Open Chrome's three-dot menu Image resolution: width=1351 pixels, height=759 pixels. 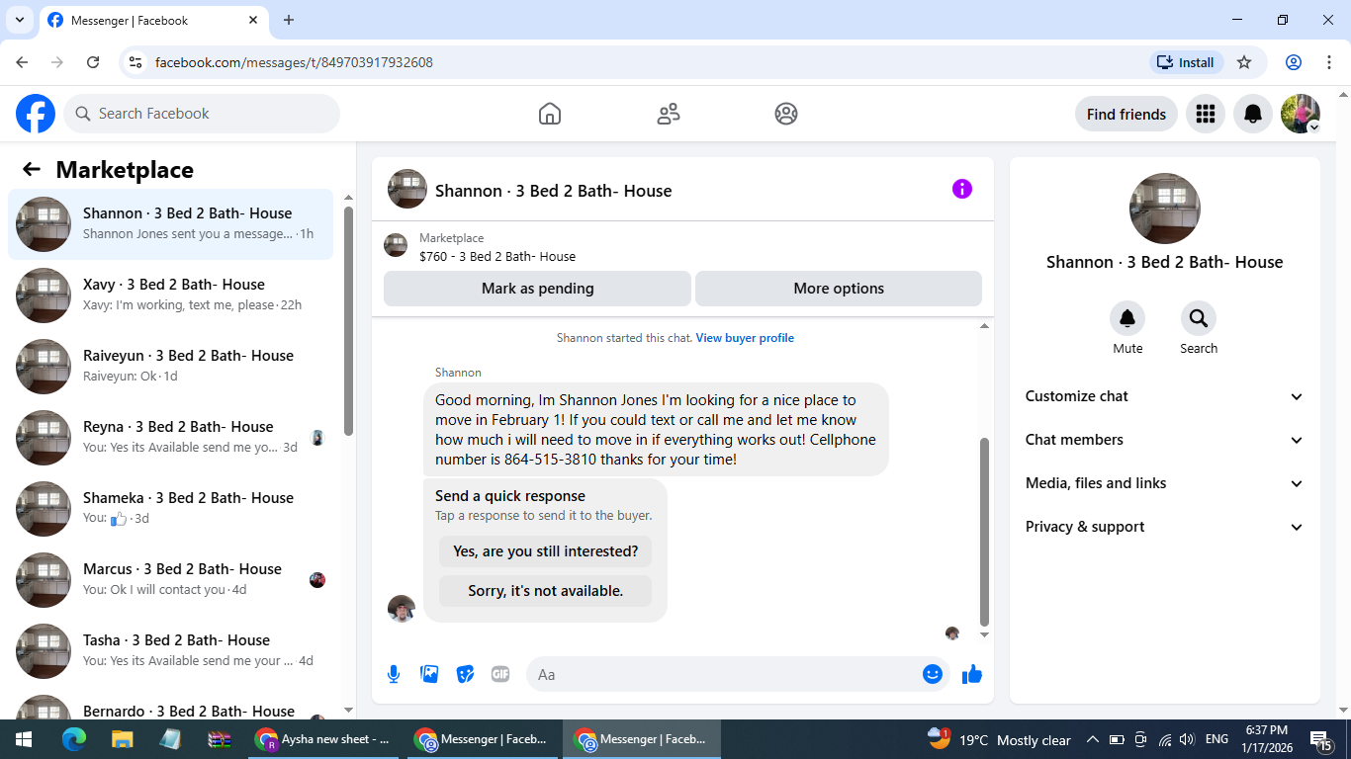[x=1329, y=62]
